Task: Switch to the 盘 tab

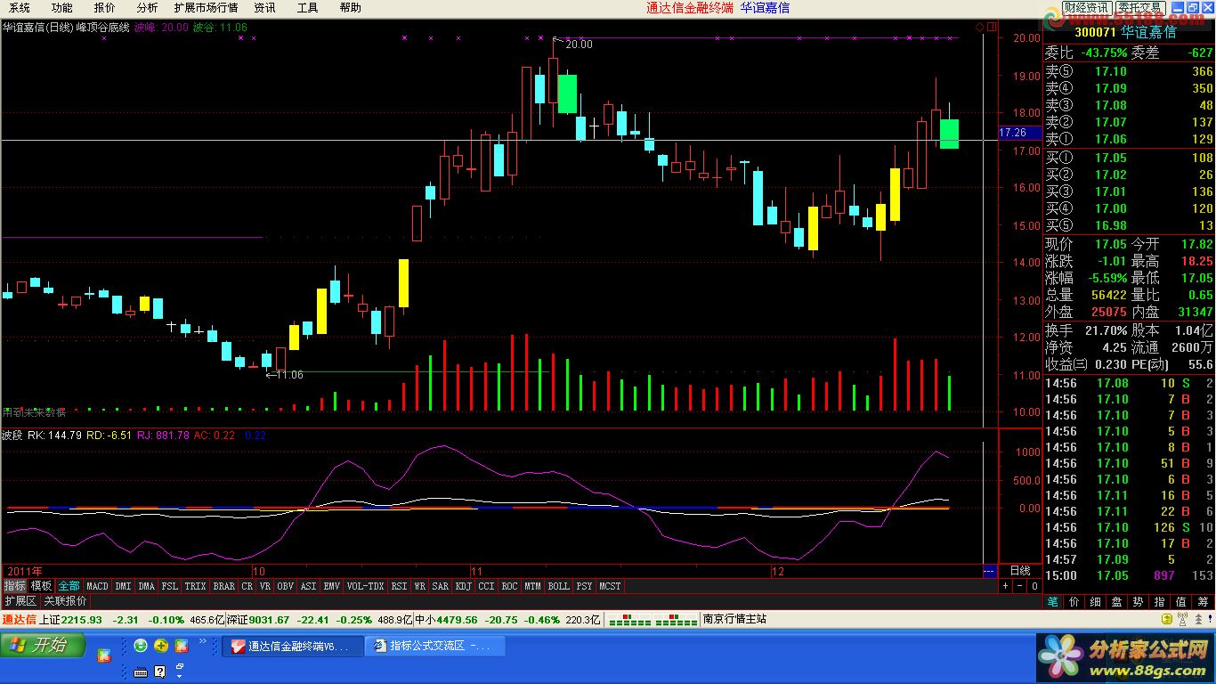Action: pos(1116,602)
